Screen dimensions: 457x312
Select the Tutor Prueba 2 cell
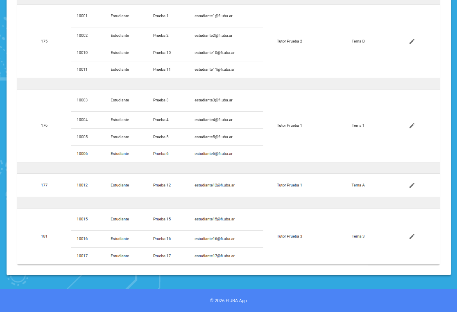click(289, 41)
